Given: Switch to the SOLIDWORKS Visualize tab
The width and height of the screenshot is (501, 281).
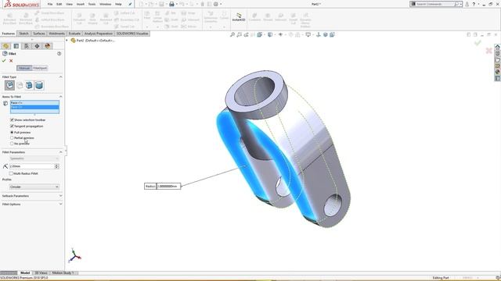Looking at the screenshot, I should 132,34.
